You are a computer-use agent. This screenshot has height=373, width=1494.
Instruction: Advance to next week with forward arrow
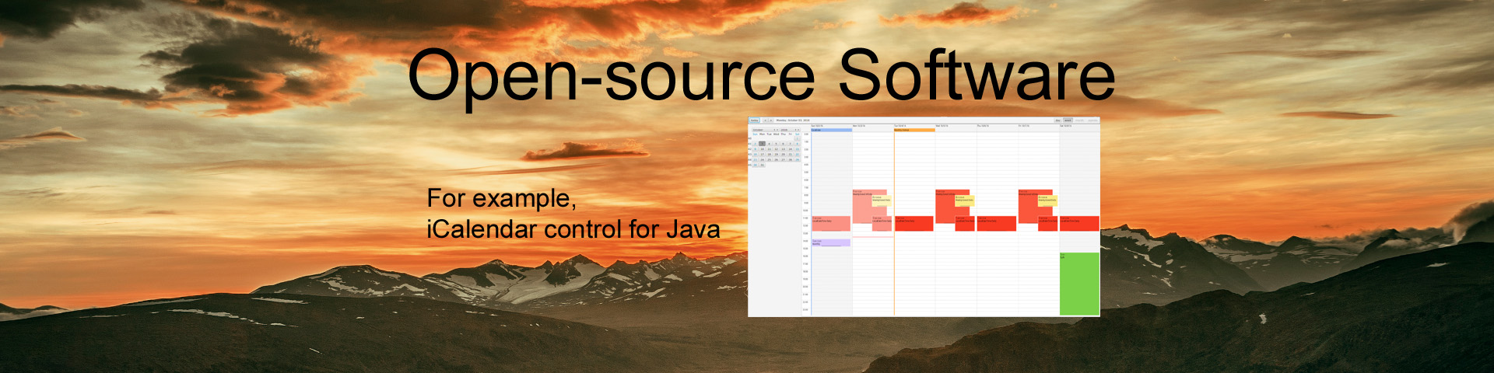771,120
